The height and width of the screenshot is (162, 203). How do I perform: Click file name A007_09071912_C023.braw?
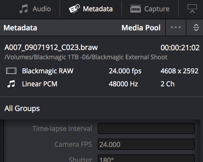point(51,47)
